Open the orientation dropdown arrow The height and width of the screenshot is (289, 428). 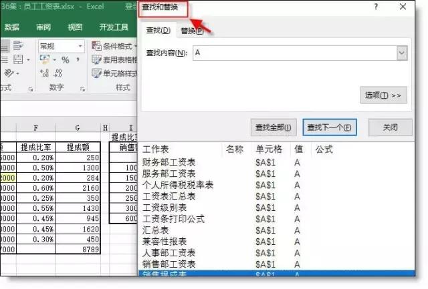[x=18, y=73]
